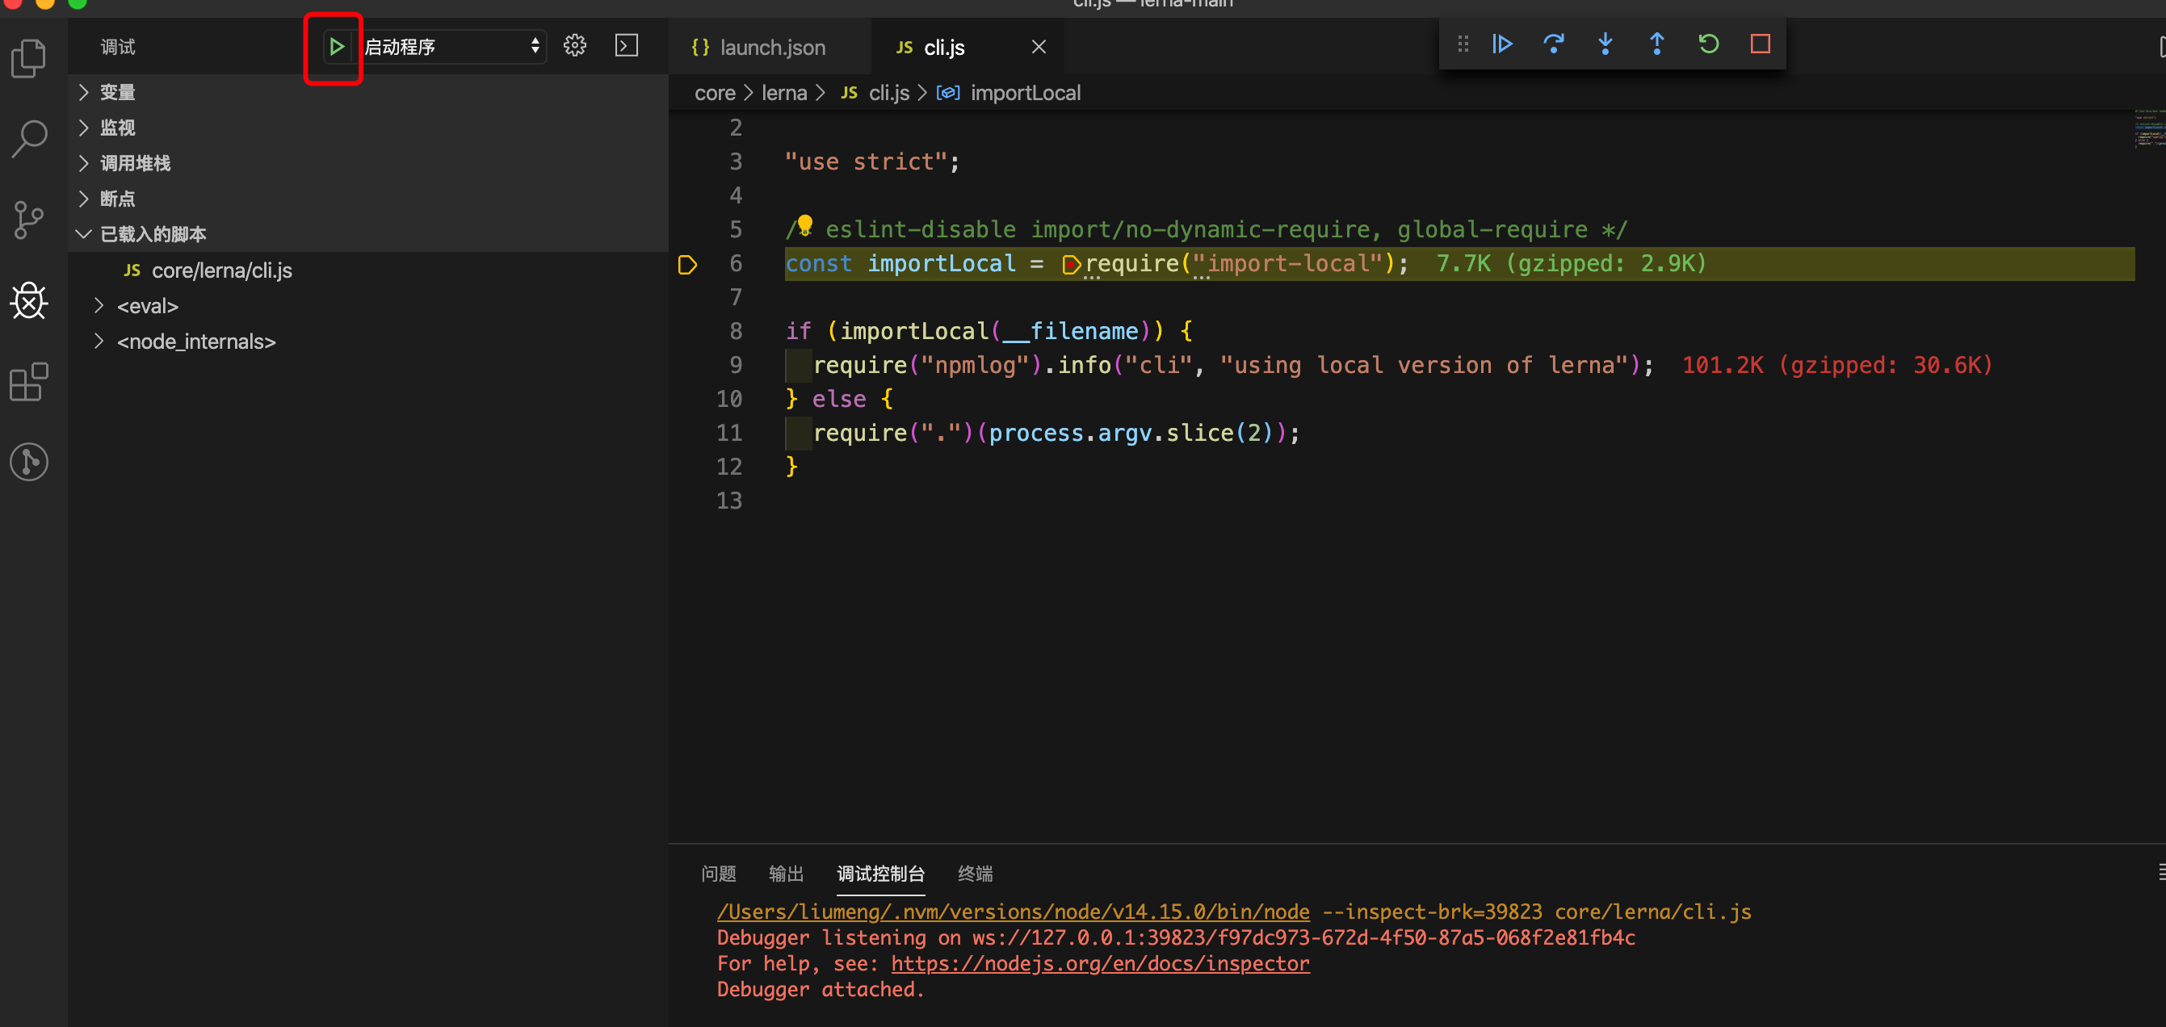Viewport: 2166px width, 1027px height.
Task: Click the Step Out debug button
Action: click(1656, 44)
